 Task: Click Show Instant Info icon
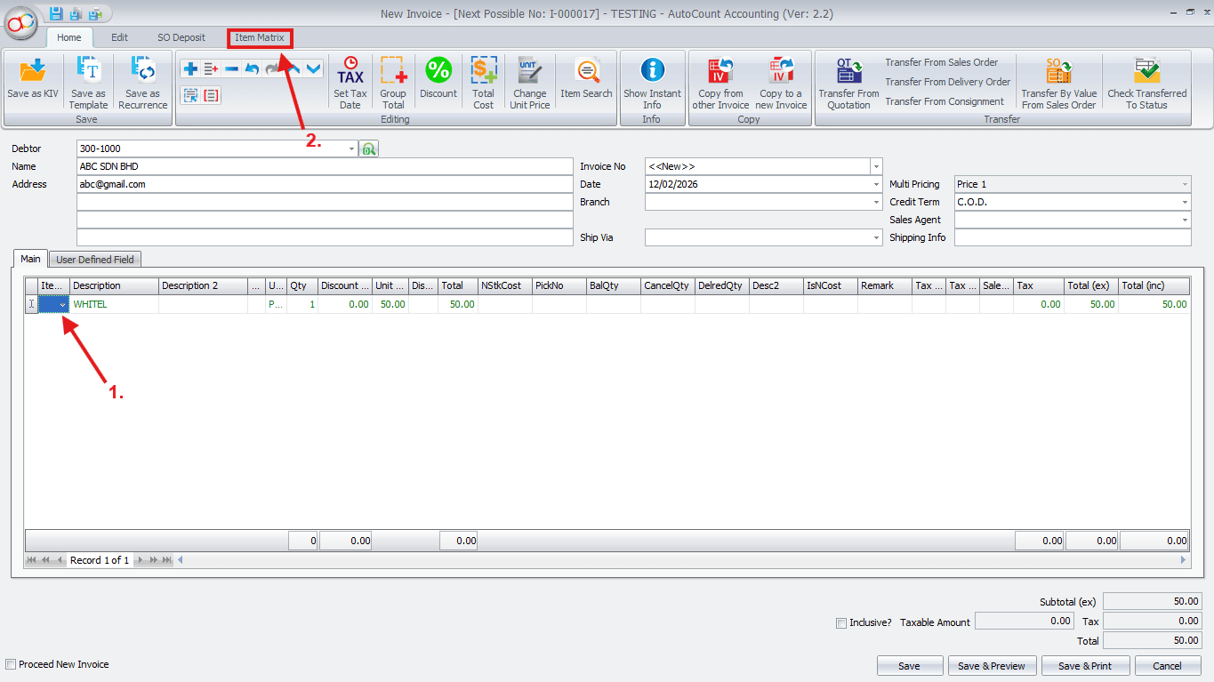(652, 72)
